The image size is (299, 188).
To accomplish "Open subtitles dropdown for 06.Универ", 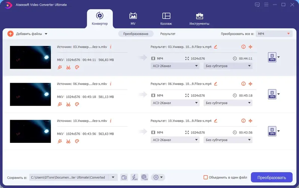I will [x=228, y=103].
